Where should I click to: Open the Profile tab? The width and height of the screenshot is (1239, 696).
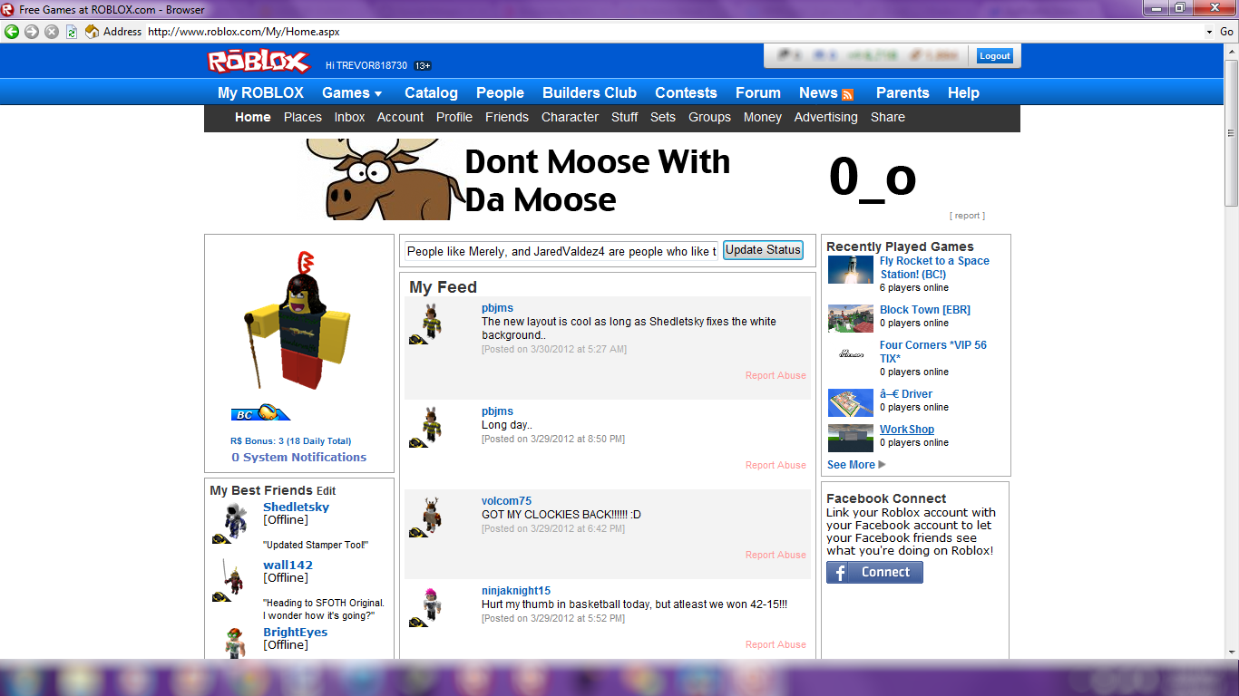(454, 117)
